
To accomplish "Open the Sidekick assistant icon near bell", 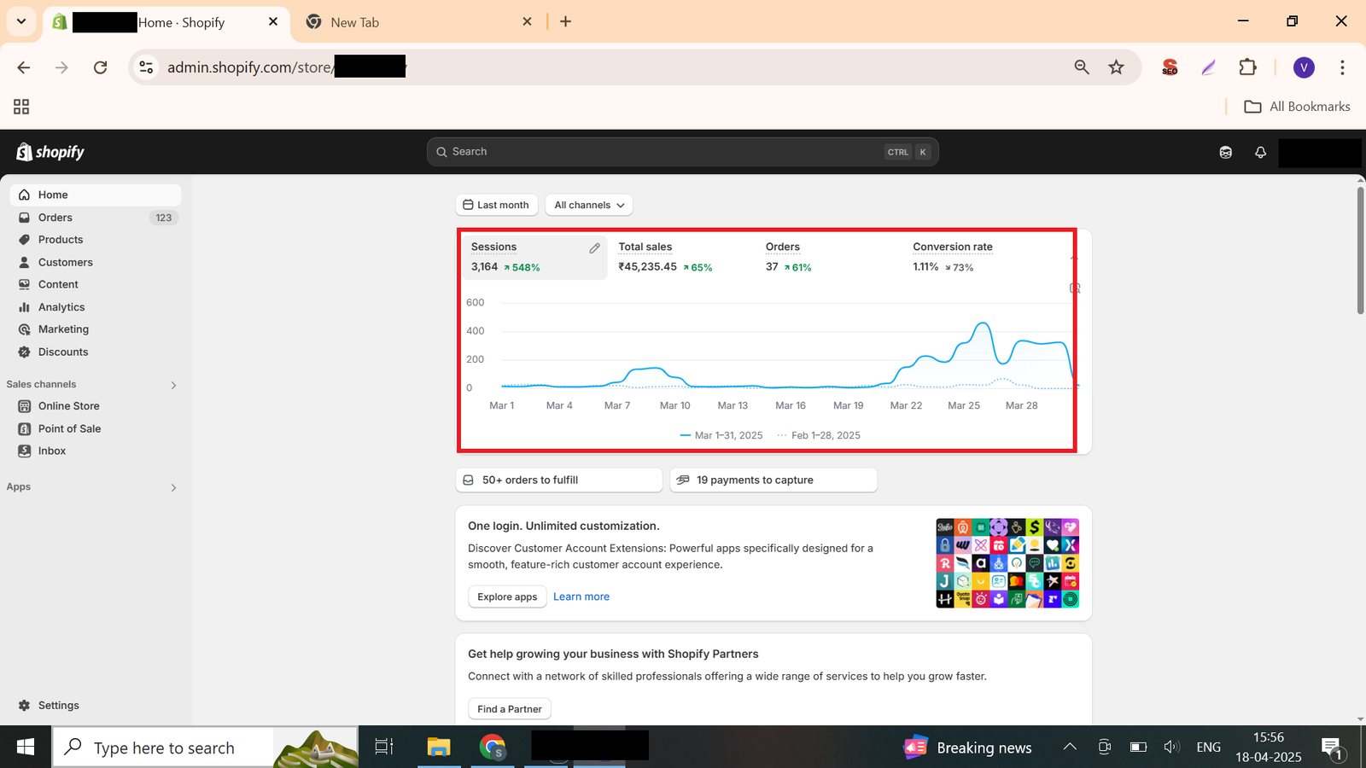I will click(1225, 153).
